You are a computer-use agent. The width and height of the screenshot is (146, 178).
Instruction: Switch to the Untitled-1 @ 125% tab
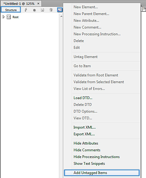pyautogui.click(x=19, y=4)
